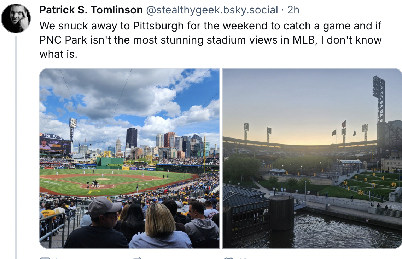Click the reply icon below the post

pyautogui.click(x=45, y=258)
